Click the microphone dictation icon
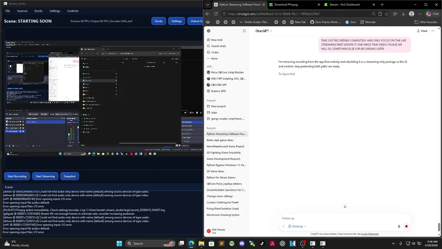 click(x=399, y=227)
